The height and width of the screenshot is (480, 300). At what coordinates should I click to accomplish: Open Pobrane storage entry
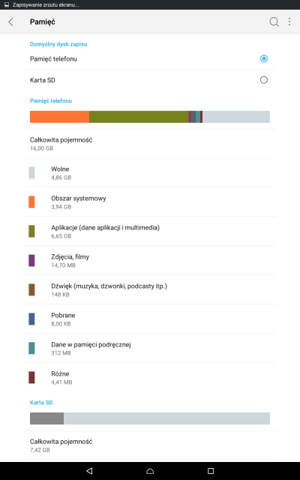click(150, 319)
